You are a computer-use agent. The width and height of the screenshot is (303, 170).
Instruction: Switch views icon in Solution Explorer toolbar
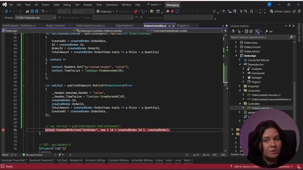click(233, 31)
